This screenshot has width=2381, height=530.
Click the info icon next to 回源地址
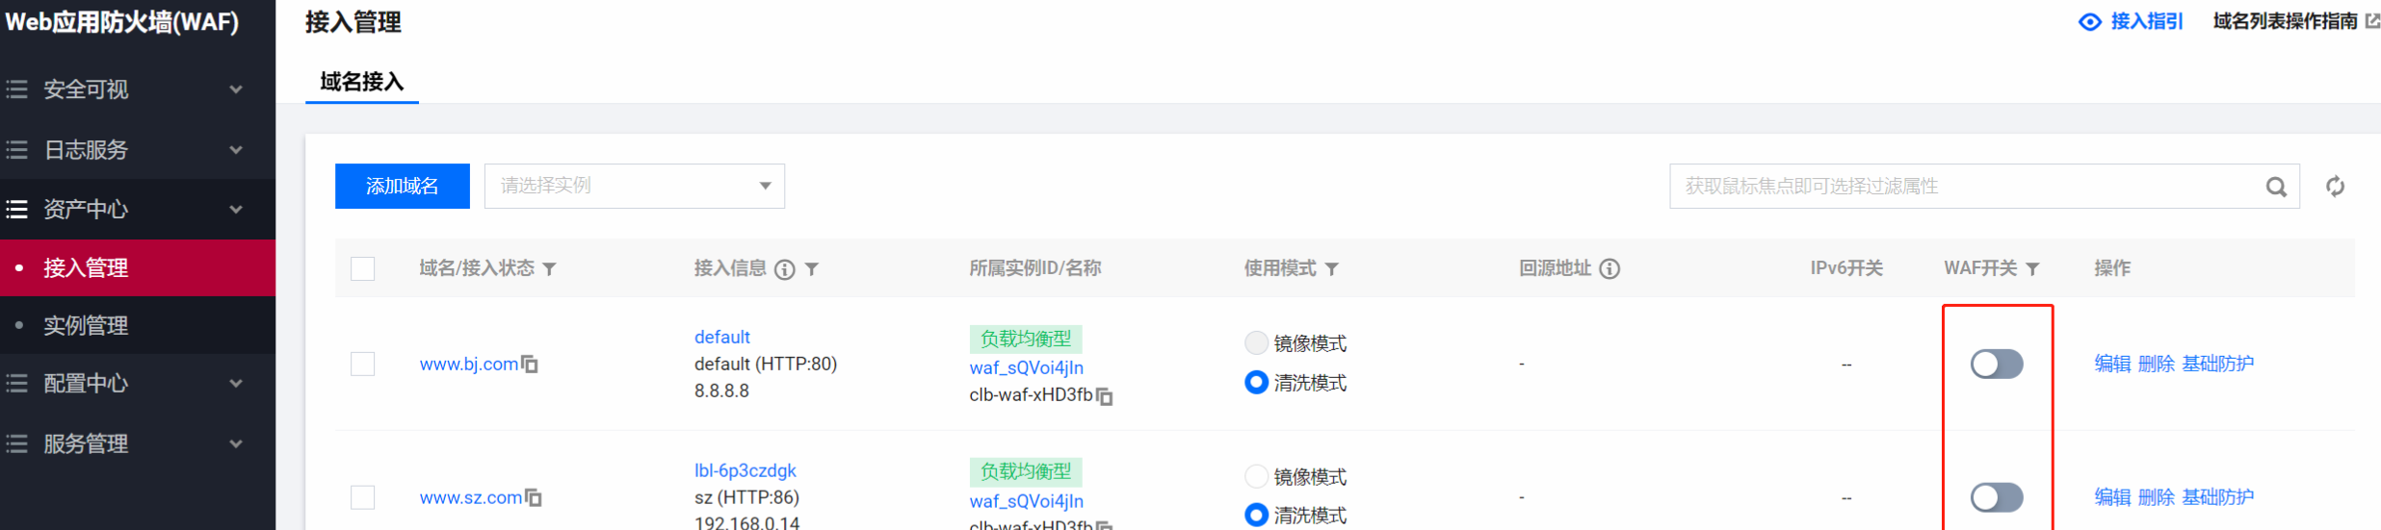pyautogui.click(x=1609, y=269)
